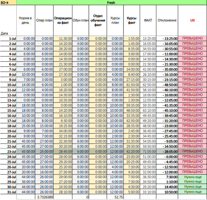Click the БО-> cell in the corner
207x200 pixels.
8,2
